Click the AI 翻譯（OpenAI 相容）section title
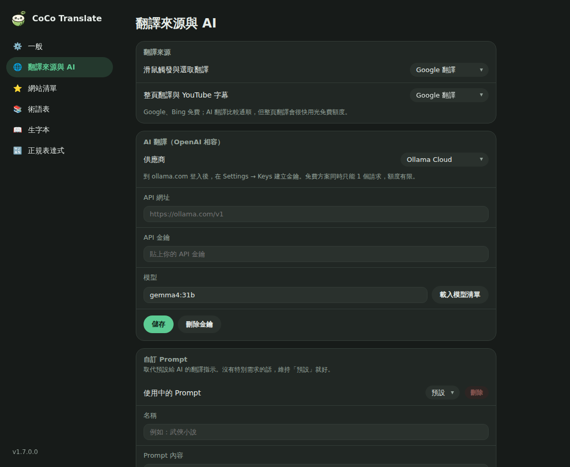Viewport: 570px width, 467px height. (x=182, y=142)
